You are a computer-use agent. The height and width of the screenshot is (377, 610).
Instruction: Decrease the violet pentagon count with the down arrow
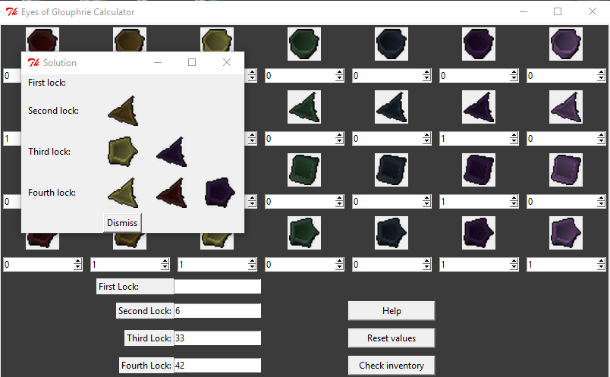coord(601,268)
